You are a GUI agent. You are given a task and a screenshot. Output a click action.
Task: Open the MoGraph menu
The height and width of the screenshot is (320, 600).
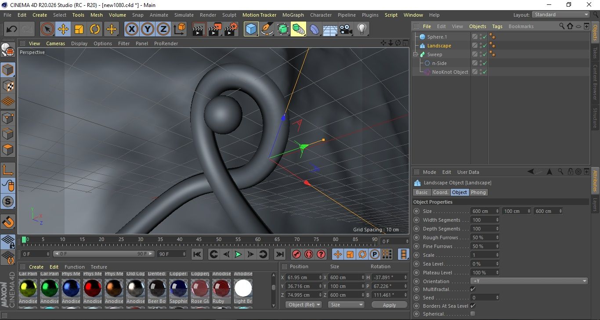[x=293, y=15]
